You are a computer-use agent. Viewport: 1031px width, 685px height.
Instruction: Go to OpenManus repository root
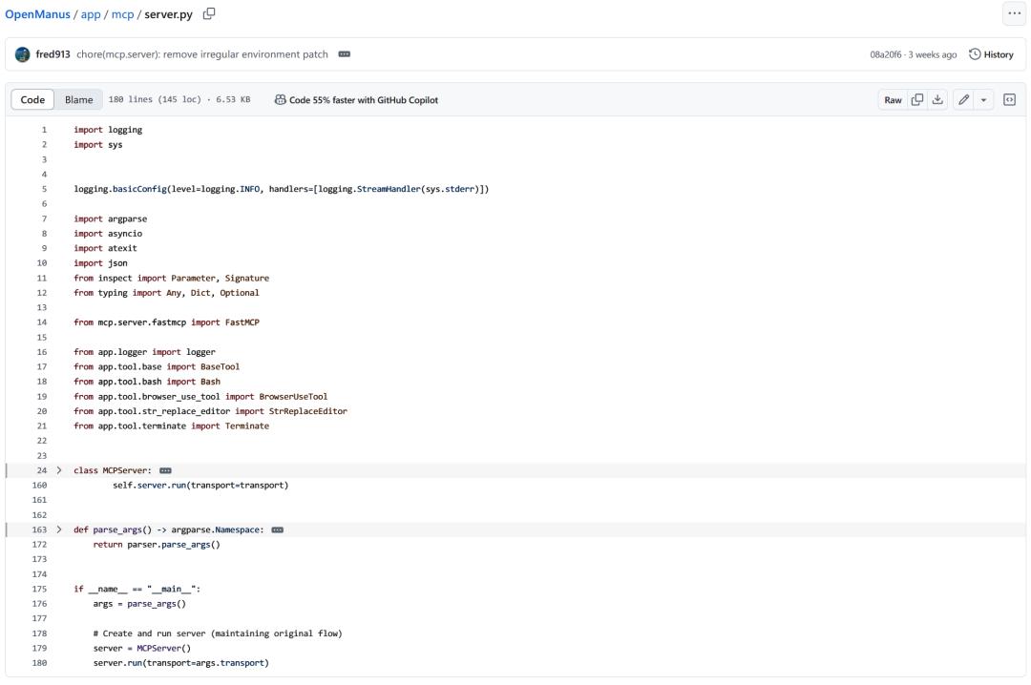click(x=37, y=14)
